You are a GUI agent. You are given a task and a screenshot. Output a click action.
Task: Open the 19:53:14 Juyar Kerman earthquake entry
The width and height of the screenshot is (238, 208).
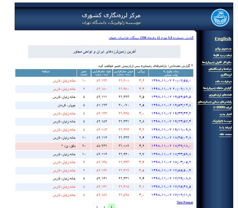pyautogui.click(x=171, y=105)
